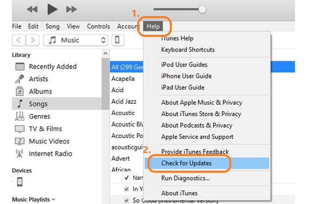Viewport: 310px width, 204px height.
Task: Click the Name column header
Action: pyautogui.click(x=138, y=178)
